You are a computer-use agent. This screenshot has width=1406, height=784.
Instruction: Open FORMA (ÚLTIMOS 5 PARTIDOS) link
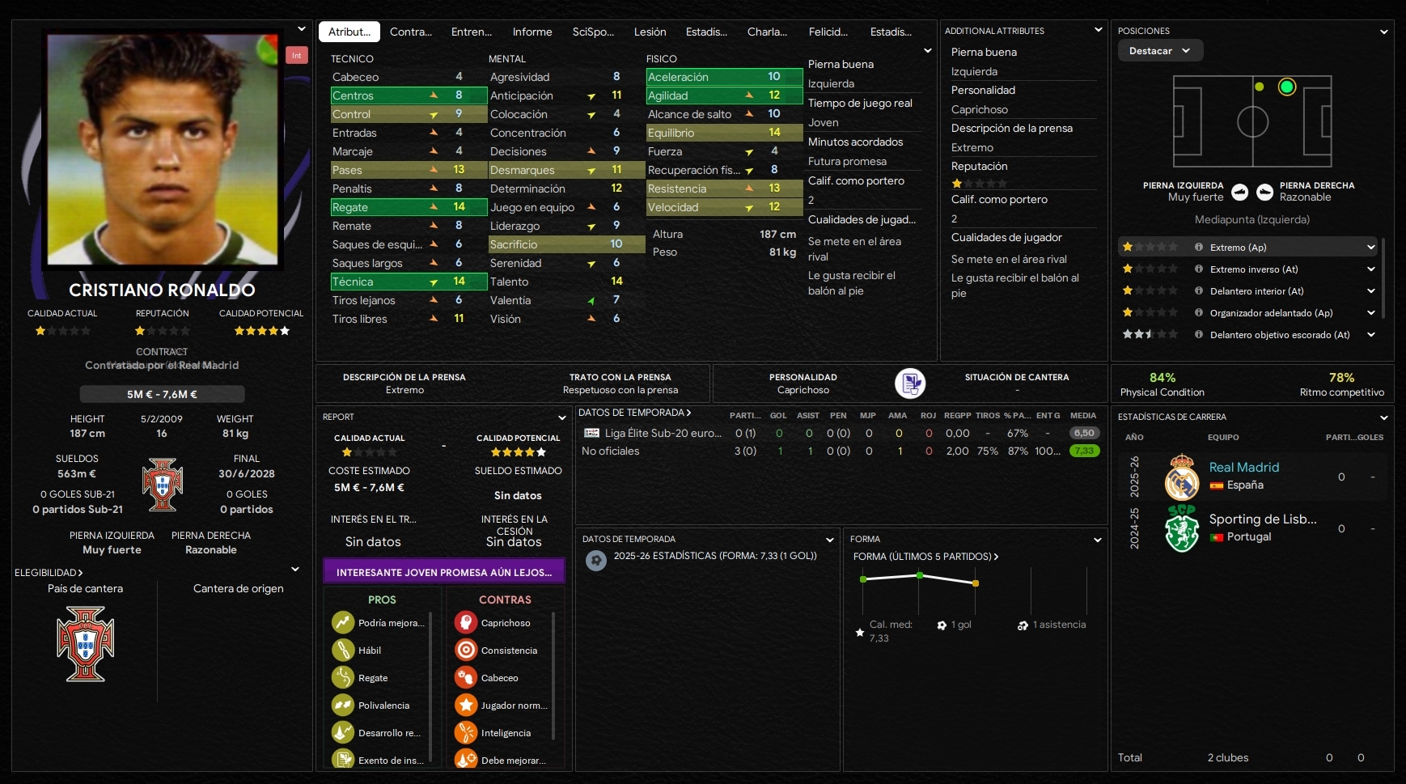(x=926, y=557)
